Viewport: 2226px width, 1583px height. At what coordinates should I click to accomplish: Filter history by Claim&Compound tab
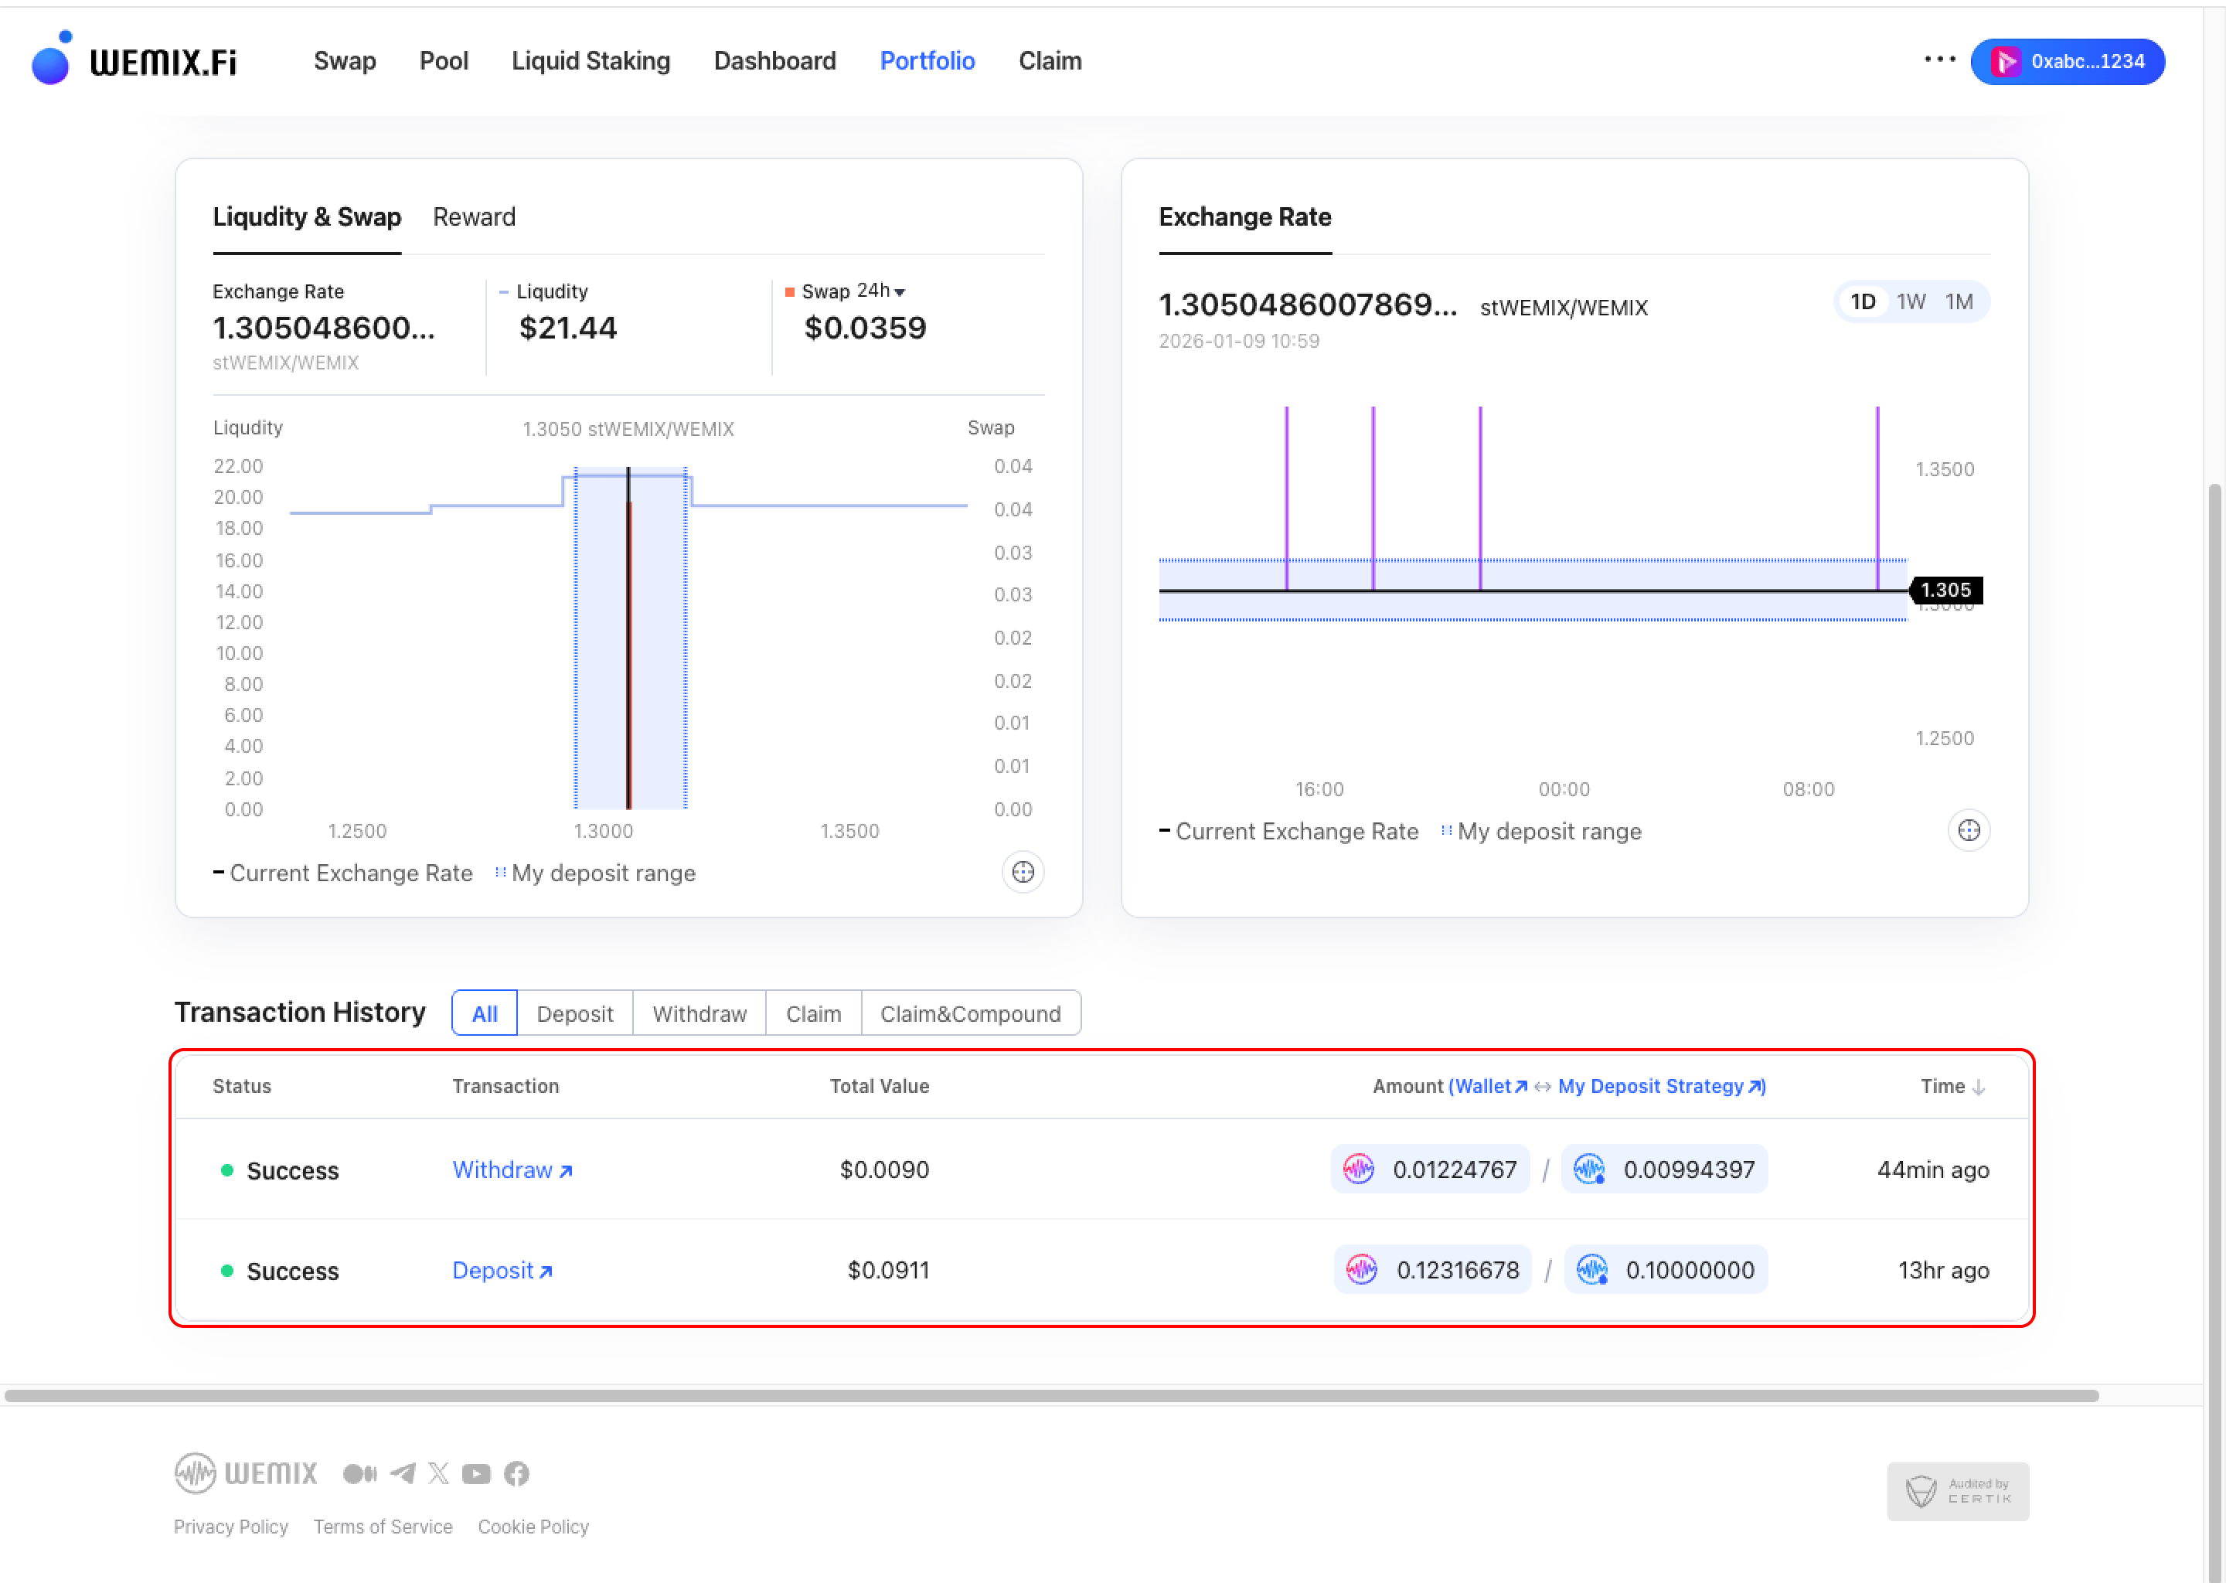point(970,1014)
